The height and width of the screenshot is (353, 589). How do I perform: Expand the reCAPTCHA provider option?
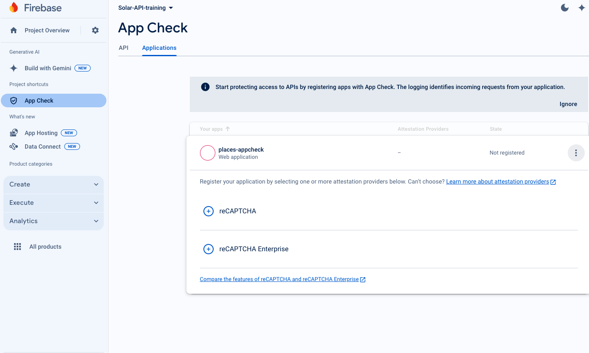coord(209,211)
